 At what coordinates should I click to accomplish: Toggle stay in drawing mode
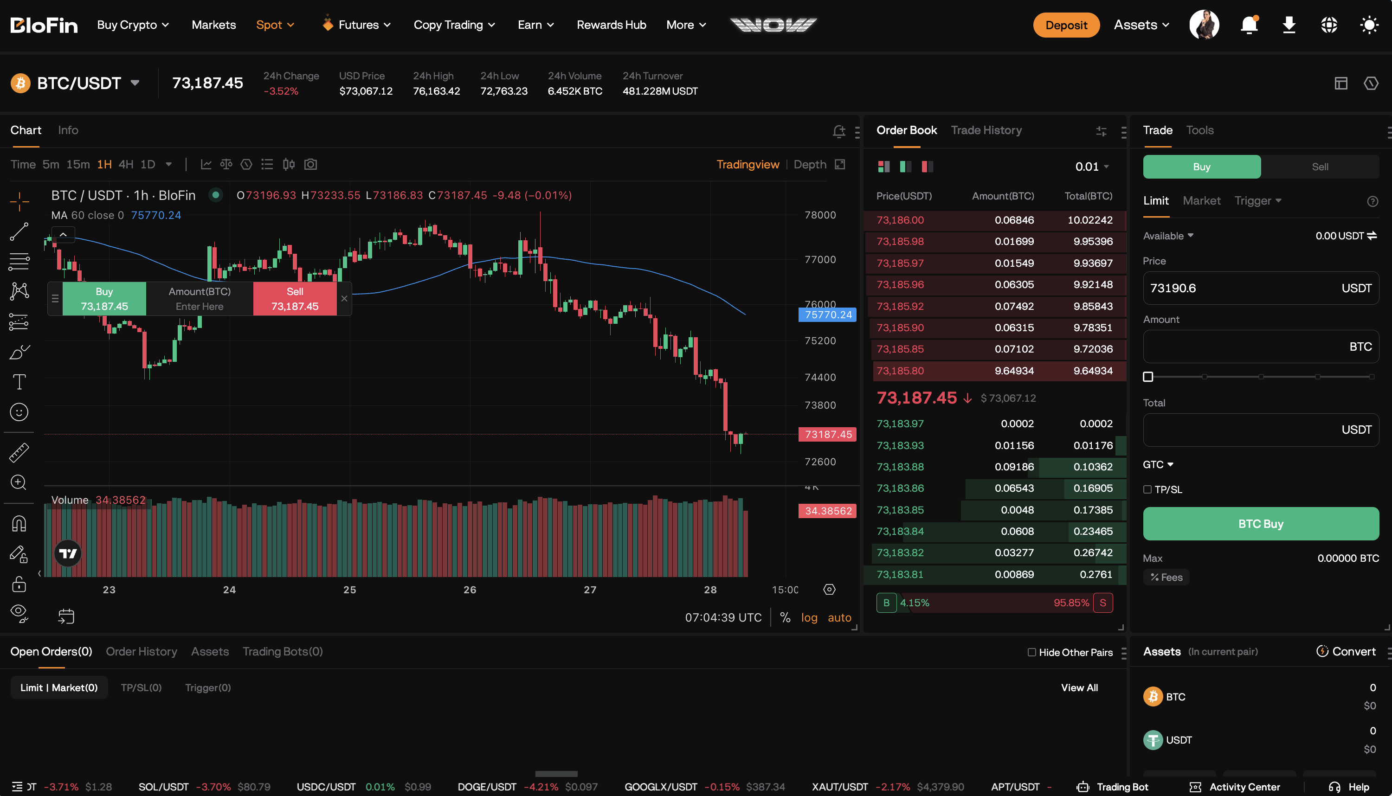point(19,554)
